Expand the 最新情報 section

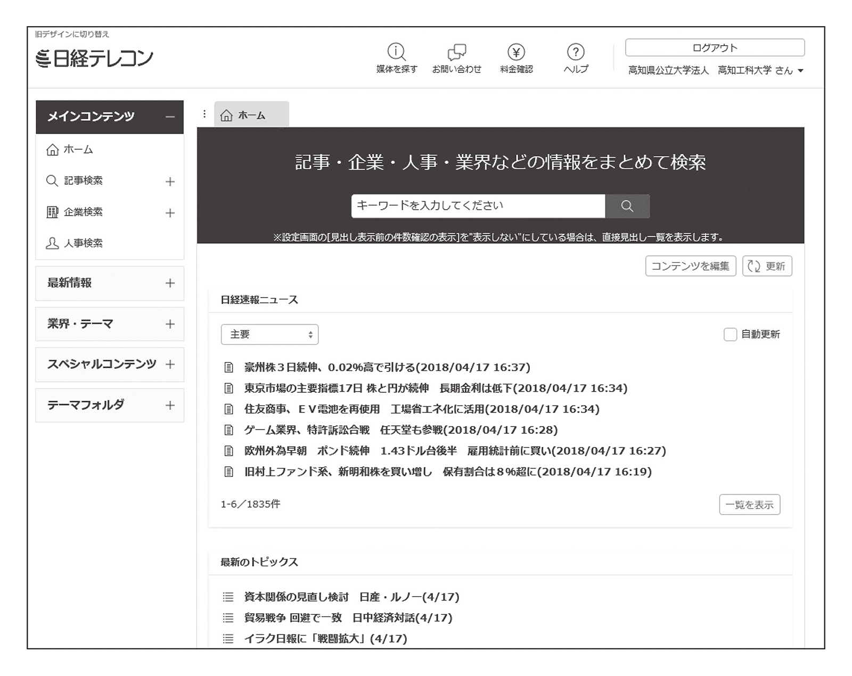point(170,283)
